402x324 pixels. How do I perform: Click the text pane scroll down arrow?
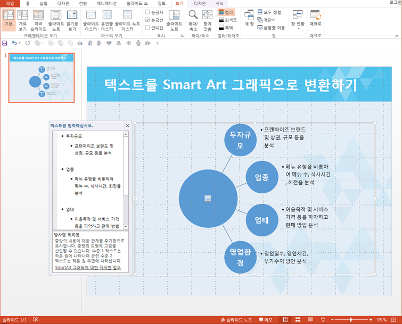[126, 227]
